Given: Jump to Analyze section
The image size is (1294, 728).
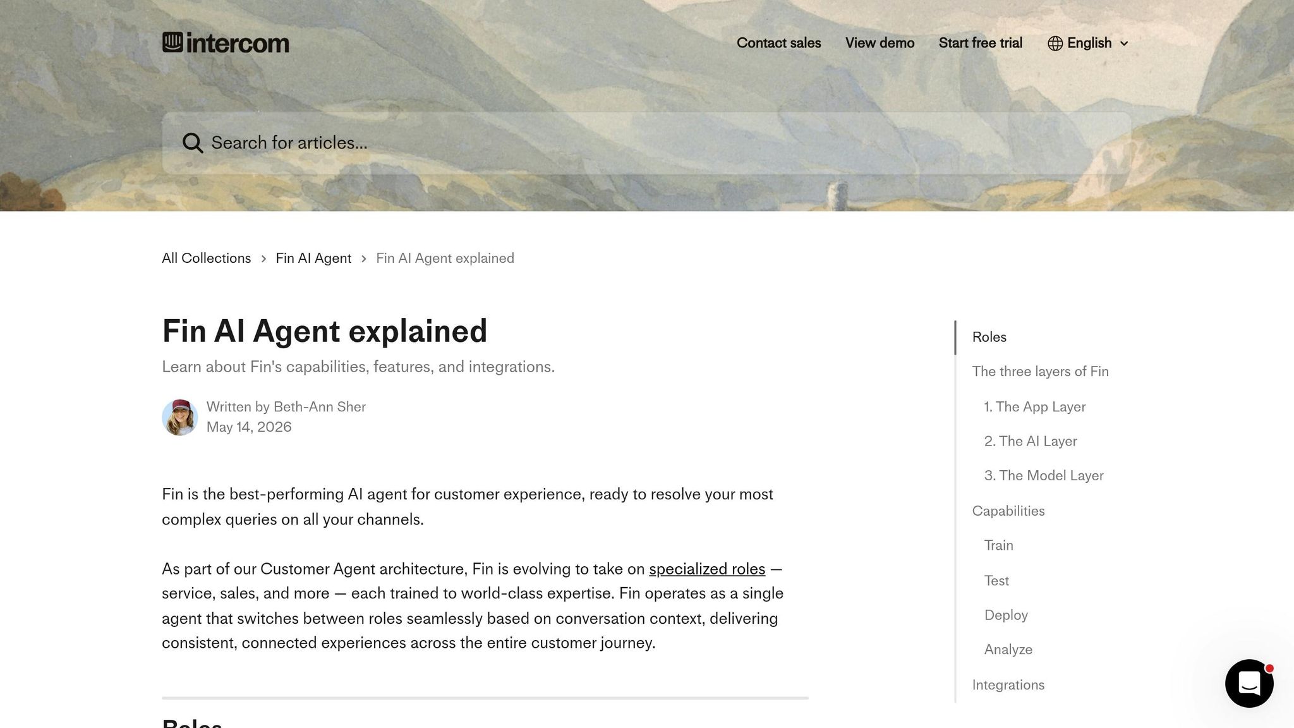Looking at the screenshot, I should pos(1008,650).
